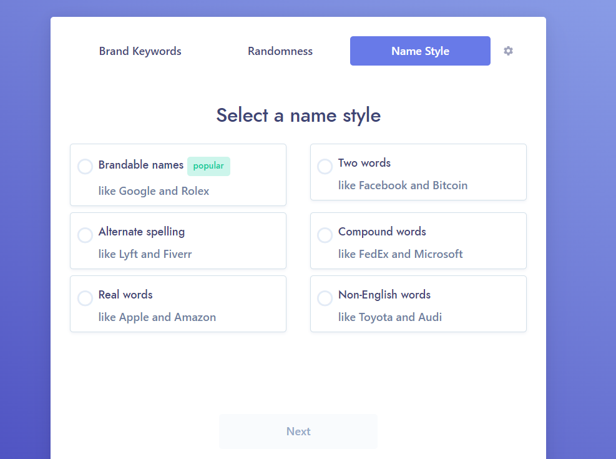616x459 pixels.
Task: Click the 'like Lyft and Fiverr' example text
Action: (145, 254)
